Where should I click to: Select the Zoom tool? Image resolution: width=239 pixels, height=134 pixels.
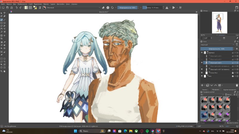pyautogui.click(x=1, y=71)
